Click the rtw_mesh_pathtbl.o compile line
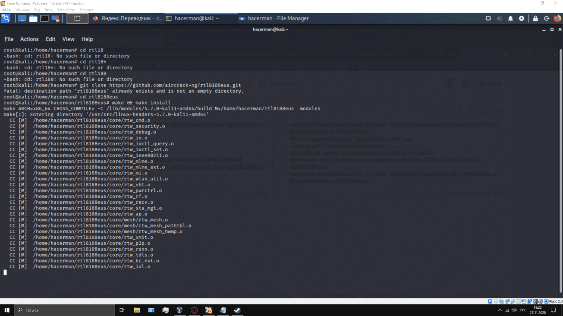The width and height of the screenshot is (563, 316). click(x=100, y=225)
